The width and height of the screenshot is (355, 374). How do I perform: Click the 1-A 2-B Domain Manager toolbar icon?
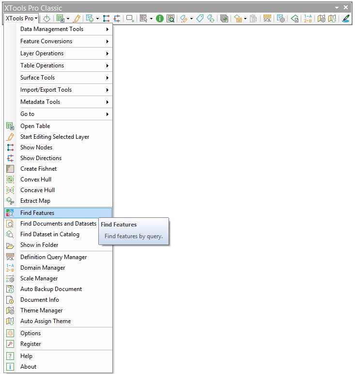[308, 18]
